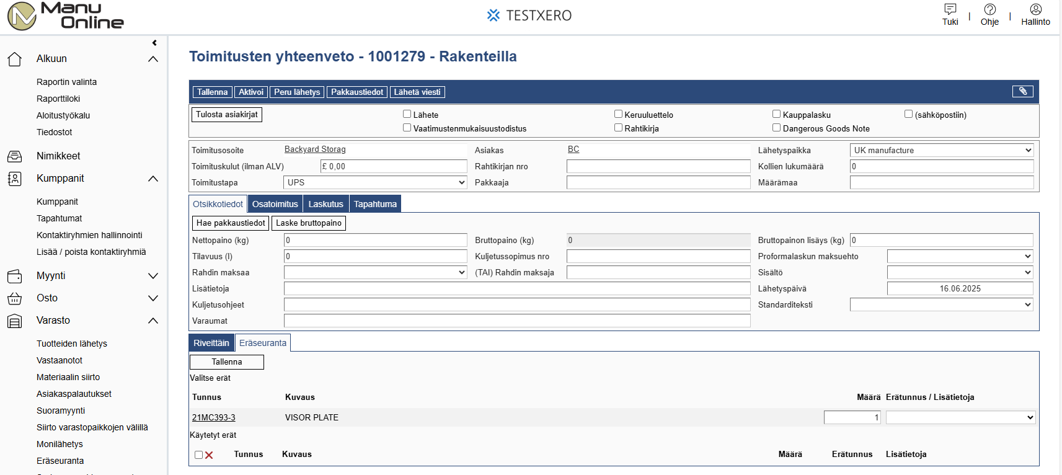Click the Varasto warehouse icon
Viewport: 1062px width, 475px height.
15,321
